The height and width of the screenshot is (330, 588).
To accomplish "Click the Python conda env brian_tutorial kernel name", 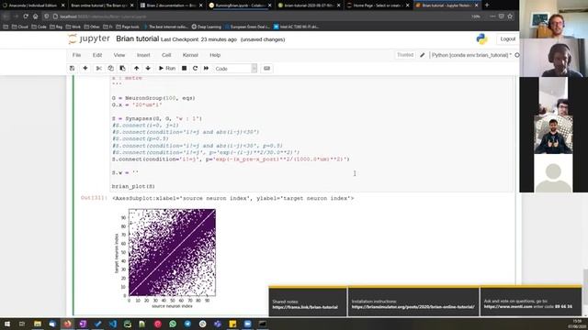I will (471, 55).
